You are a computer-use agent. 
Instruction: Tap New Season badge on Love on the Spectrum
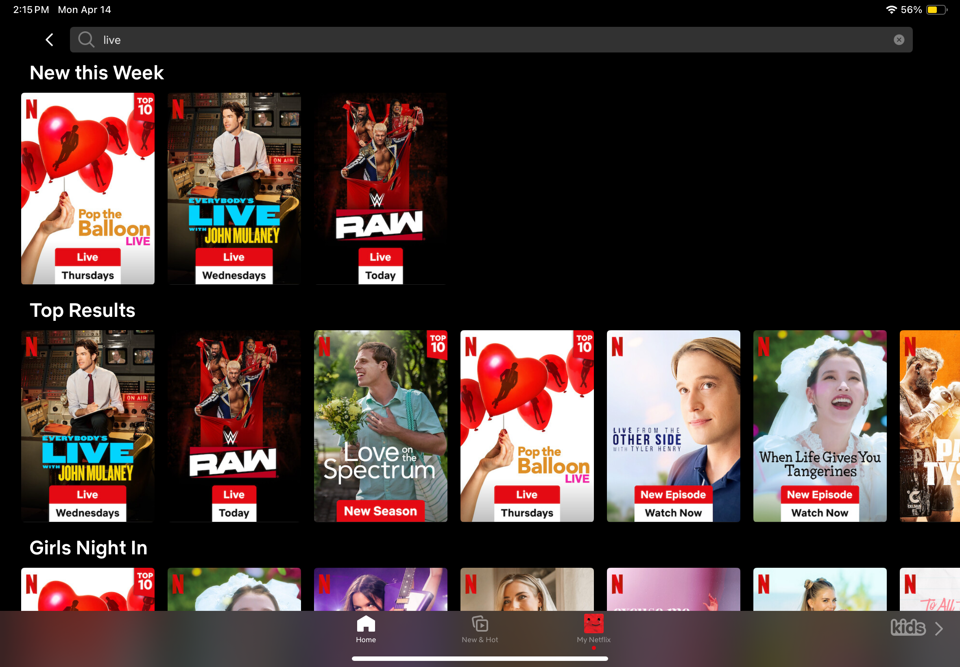pyautogui.click(x=380, y=511)
